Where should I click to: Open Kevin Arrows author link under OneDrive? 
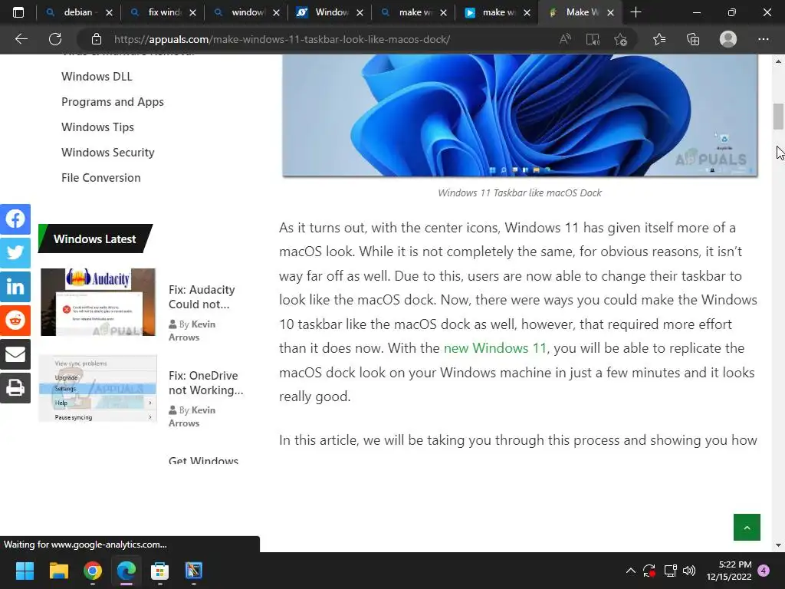click(192, 416)
